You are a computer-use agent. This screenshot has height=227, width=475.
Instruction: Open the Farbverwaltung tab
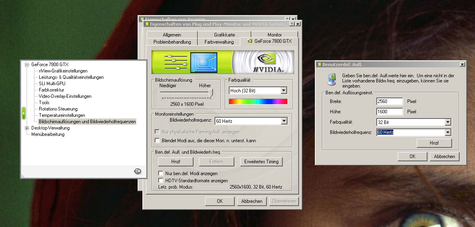coord(219,42)
